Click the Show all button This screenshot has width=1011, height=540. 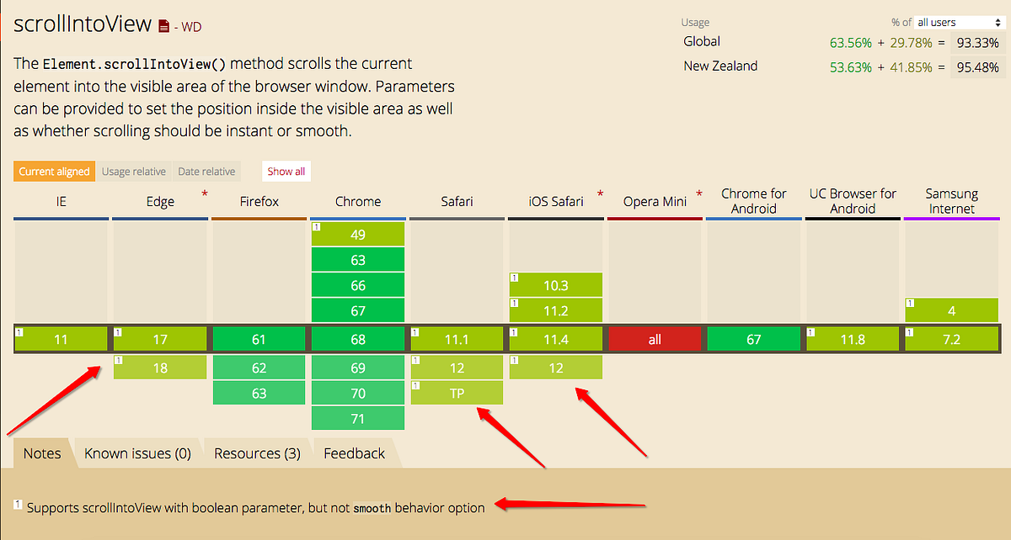[286, 171]
